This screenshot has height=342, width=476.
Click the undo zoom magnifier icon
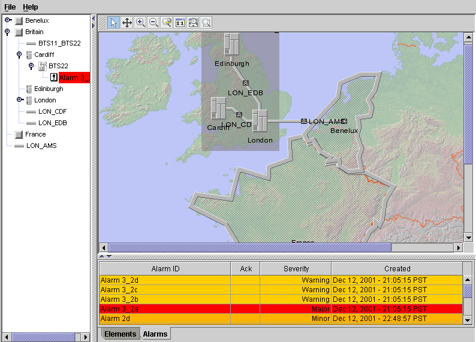[x=167, y=23]
